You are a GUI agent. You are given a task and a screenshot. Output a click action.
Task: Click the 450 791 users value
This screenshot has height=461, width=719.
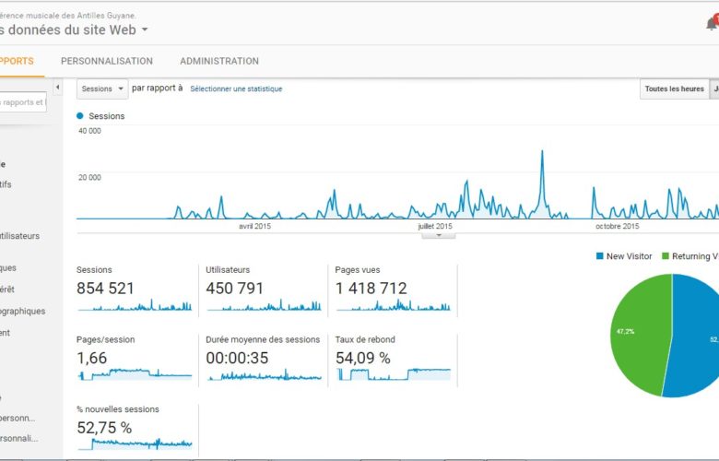(x=234, y=288)
